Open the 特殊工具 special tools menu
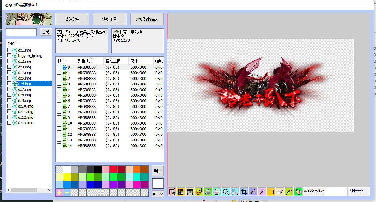 click(x=110, y=19)
